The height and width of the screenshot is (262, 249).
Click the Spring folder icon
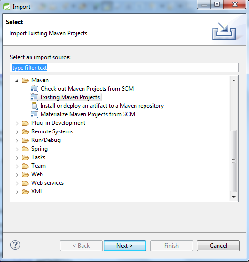click(x=25, y=149)
